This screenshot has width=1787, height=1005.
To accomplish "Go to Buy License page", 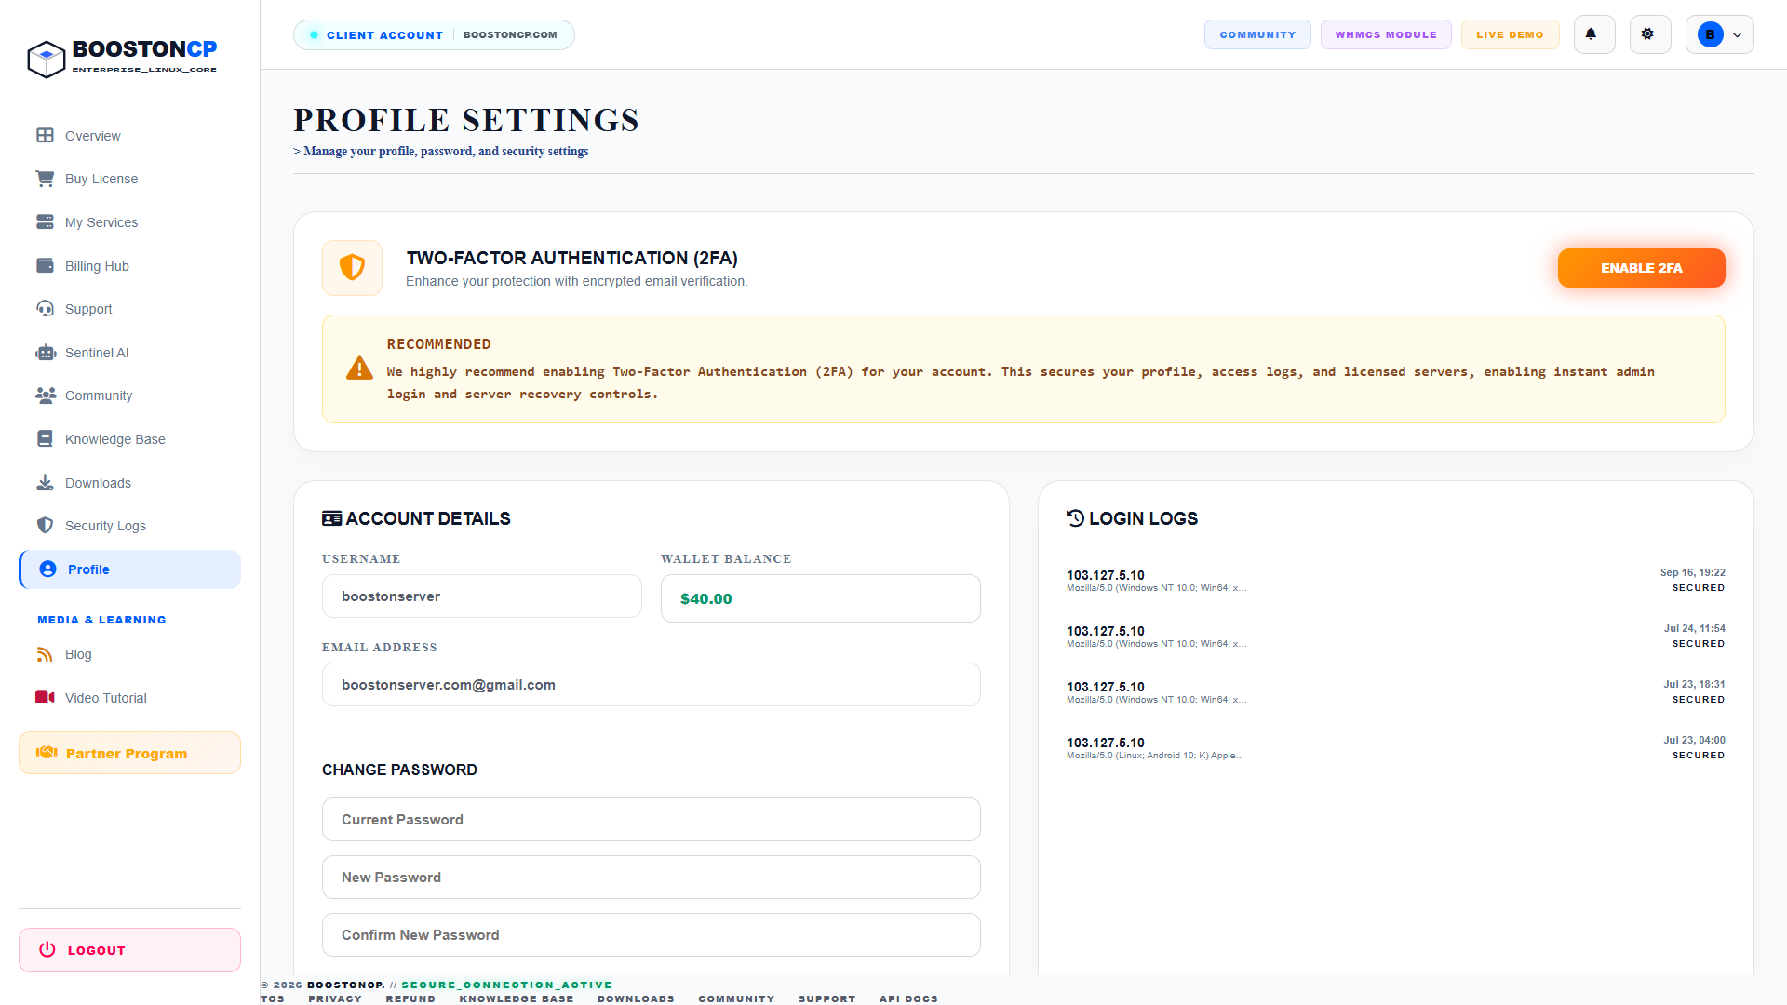I will point(129,179).
